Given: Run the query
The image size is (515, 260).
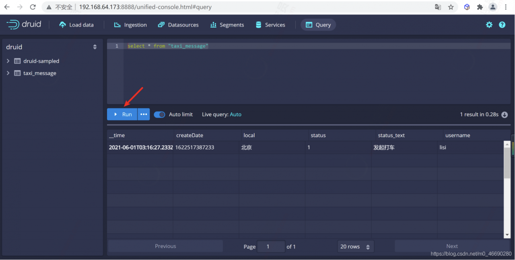Looking at the screenshot, I should click(122, 114).
